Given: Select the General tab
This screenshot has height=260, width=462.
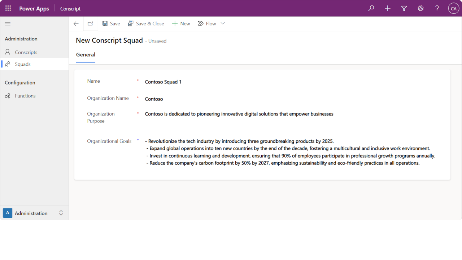Looking at the screenshot, I should (86, 55).
